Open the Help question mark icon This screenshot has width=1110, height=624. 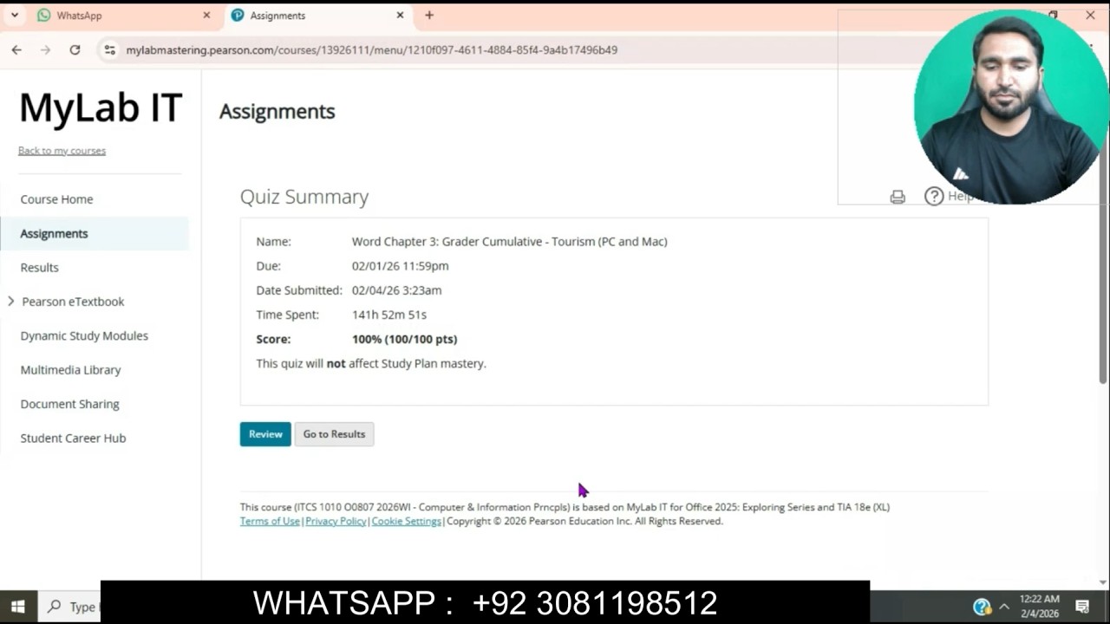coord(934,196)
